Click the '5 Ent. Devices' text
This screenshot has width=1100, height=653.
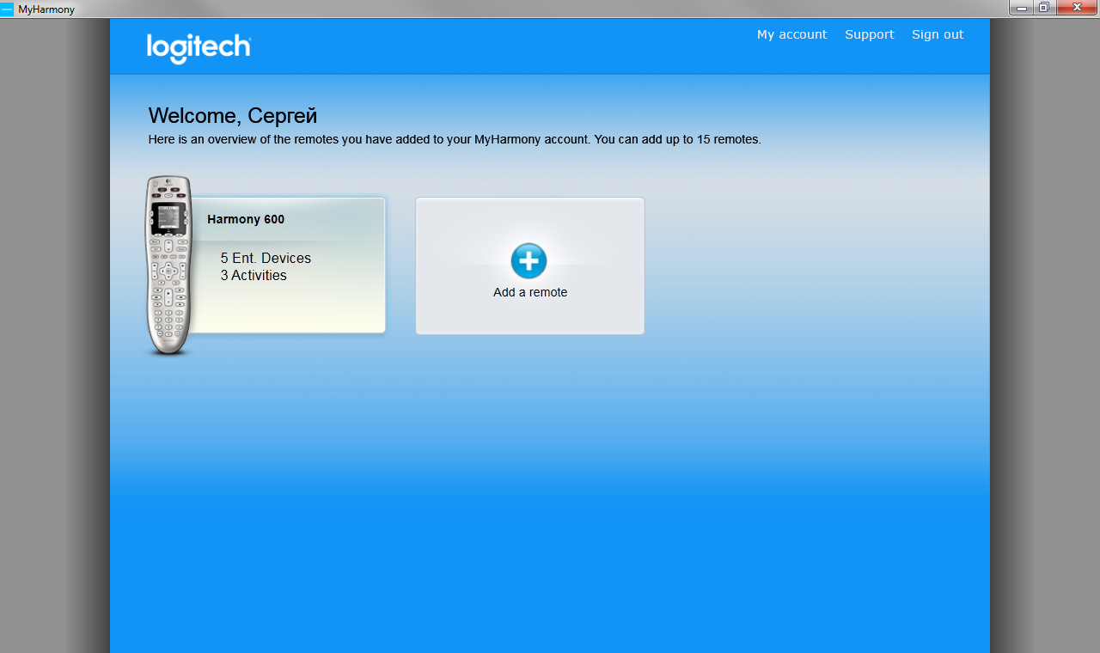coord(266,258)
